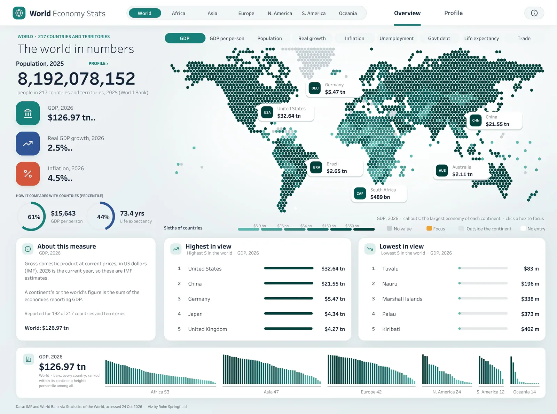This screenshot has height=414, width=557.
Task: Show the Population measure on map
Action: coord(269,38)
